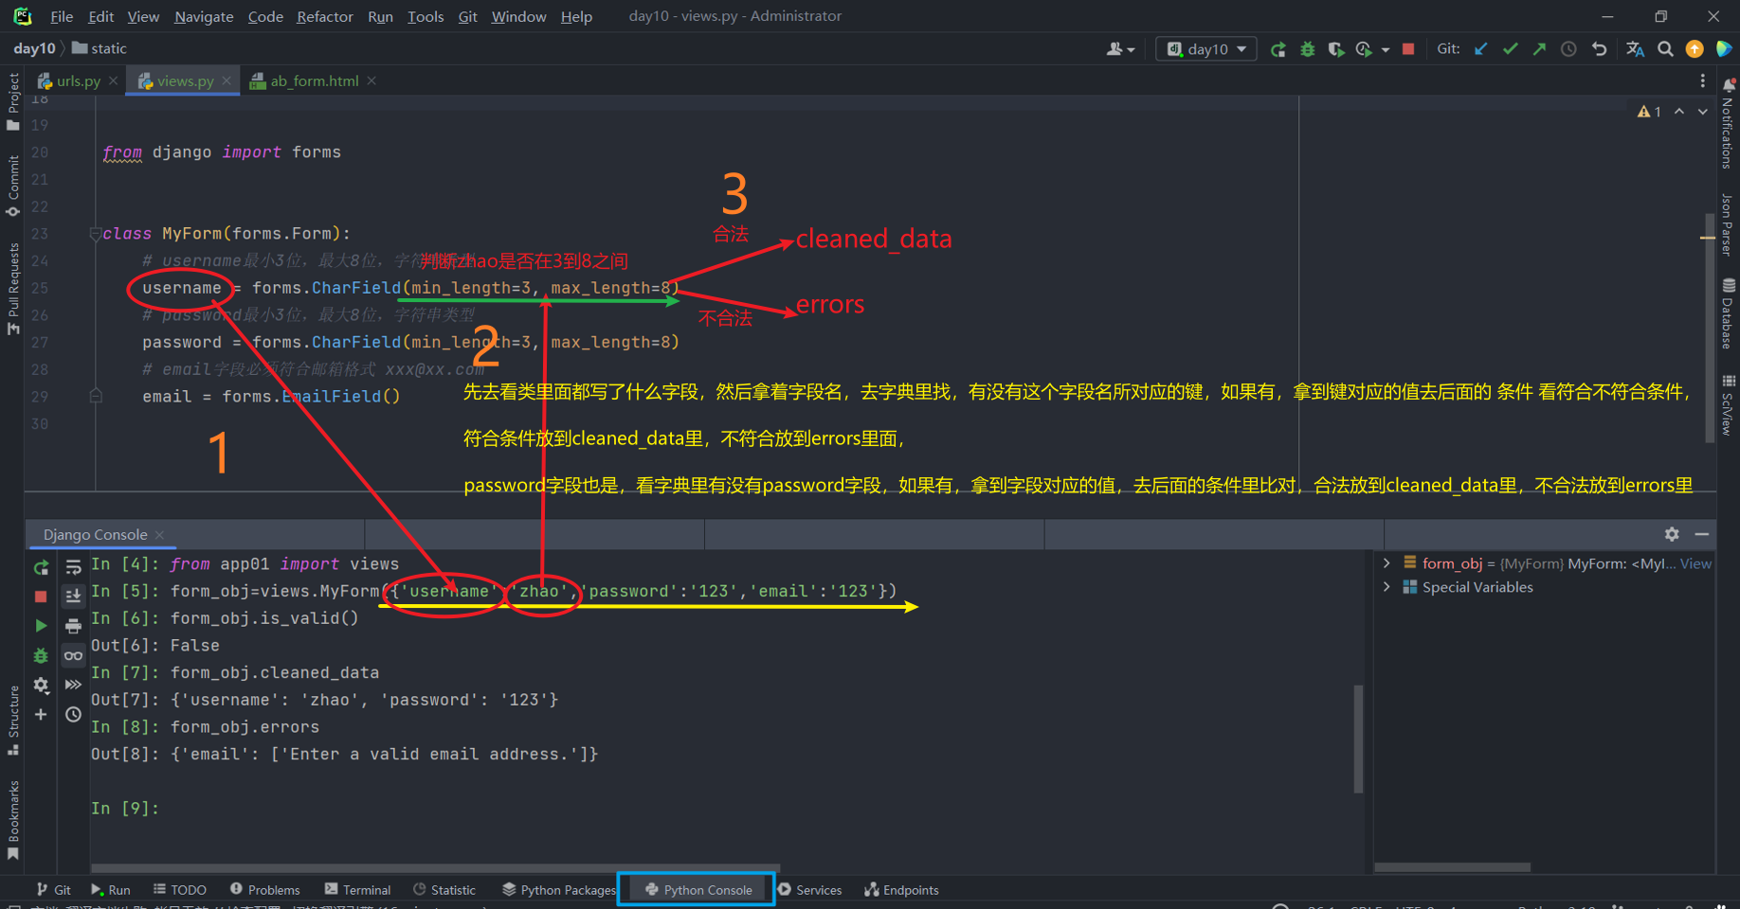Click the Git update project blue arrow
Image resolution: width=1740 pixels, height=909 pixels.
[x=1481, y=49]
